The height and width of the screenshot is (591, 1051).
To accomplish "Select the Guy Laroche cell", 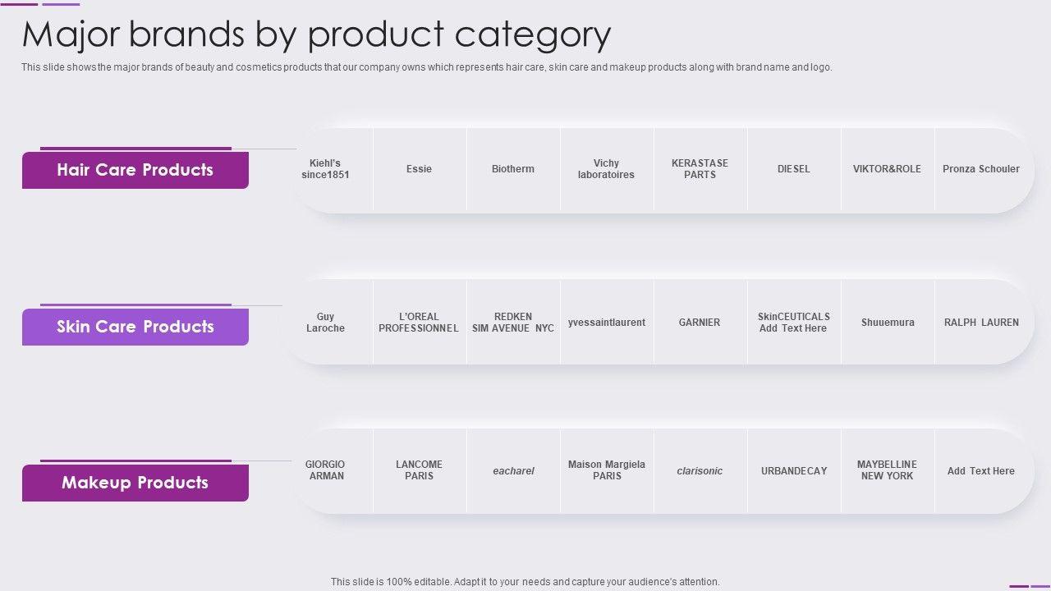I will coord(325,323).
